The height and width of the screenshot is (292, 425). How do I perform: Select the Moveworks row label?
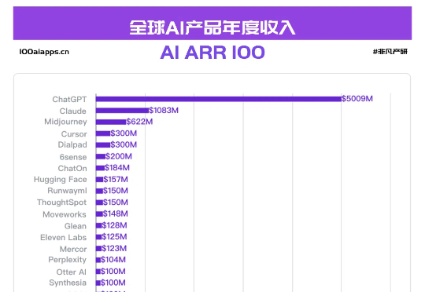point(65,214)
